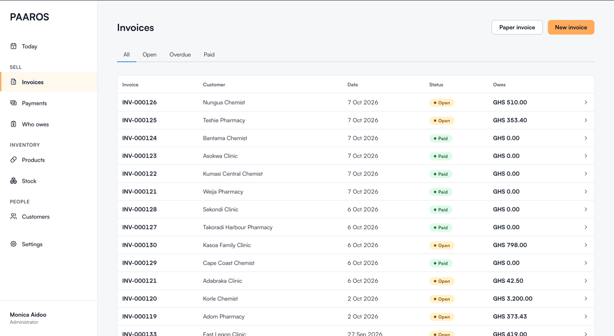
Task: Click the Invoices document icon in sidebar
Action: coord(13,82)
